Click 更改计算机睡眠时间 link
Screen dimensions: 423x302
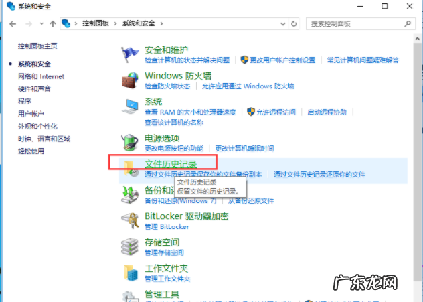pyautogui.click(x=244, y=149)
